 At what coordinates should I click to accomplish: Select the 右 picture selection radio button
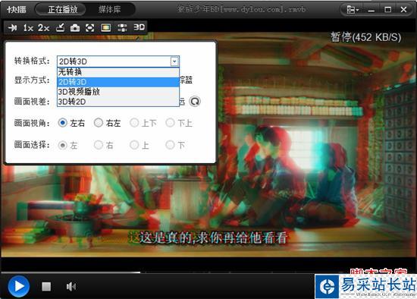[x=99, y=145]
